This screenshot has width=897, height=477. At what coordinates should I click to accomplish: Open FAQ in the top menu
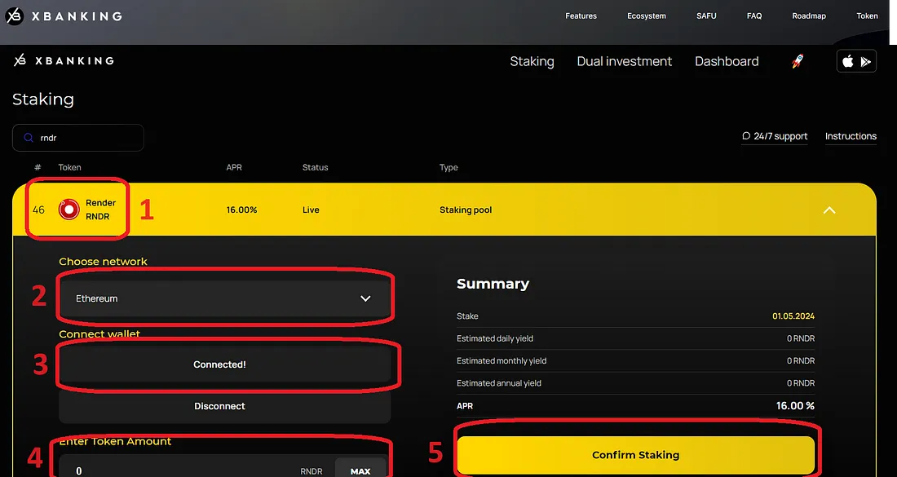point(754,16)
